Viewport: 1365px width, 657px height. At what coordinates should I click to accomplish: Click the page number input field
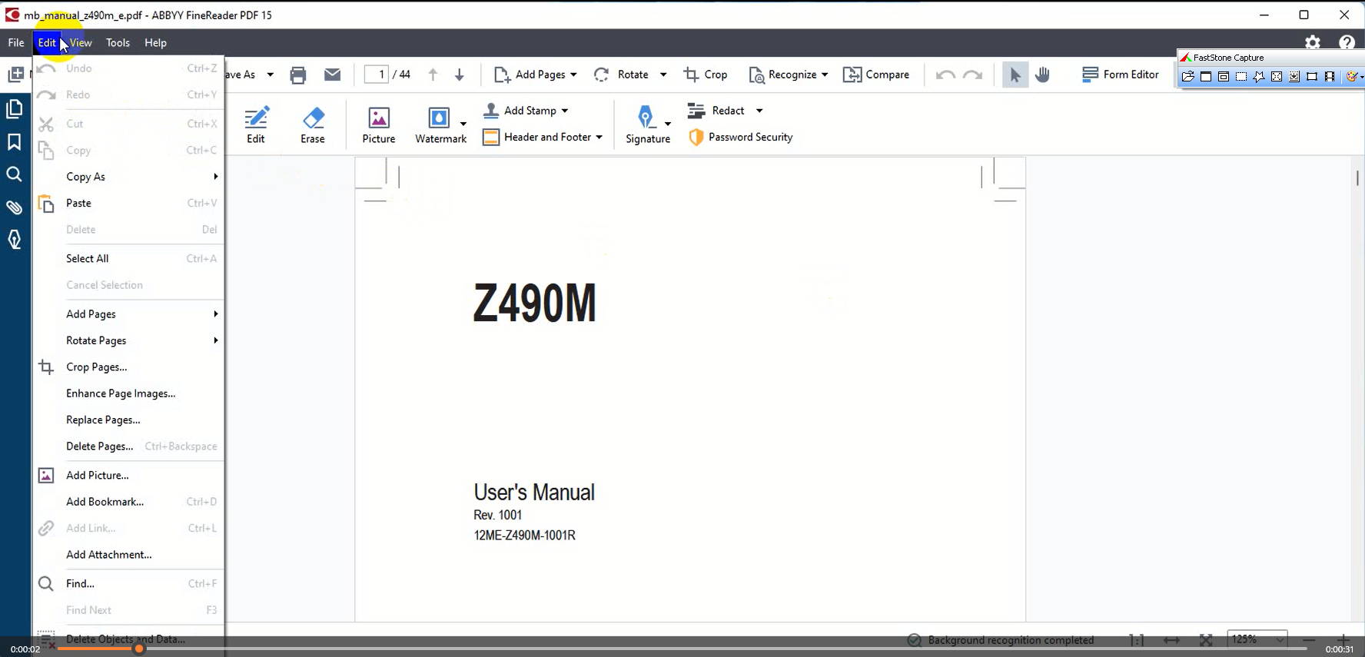(377, 75)
